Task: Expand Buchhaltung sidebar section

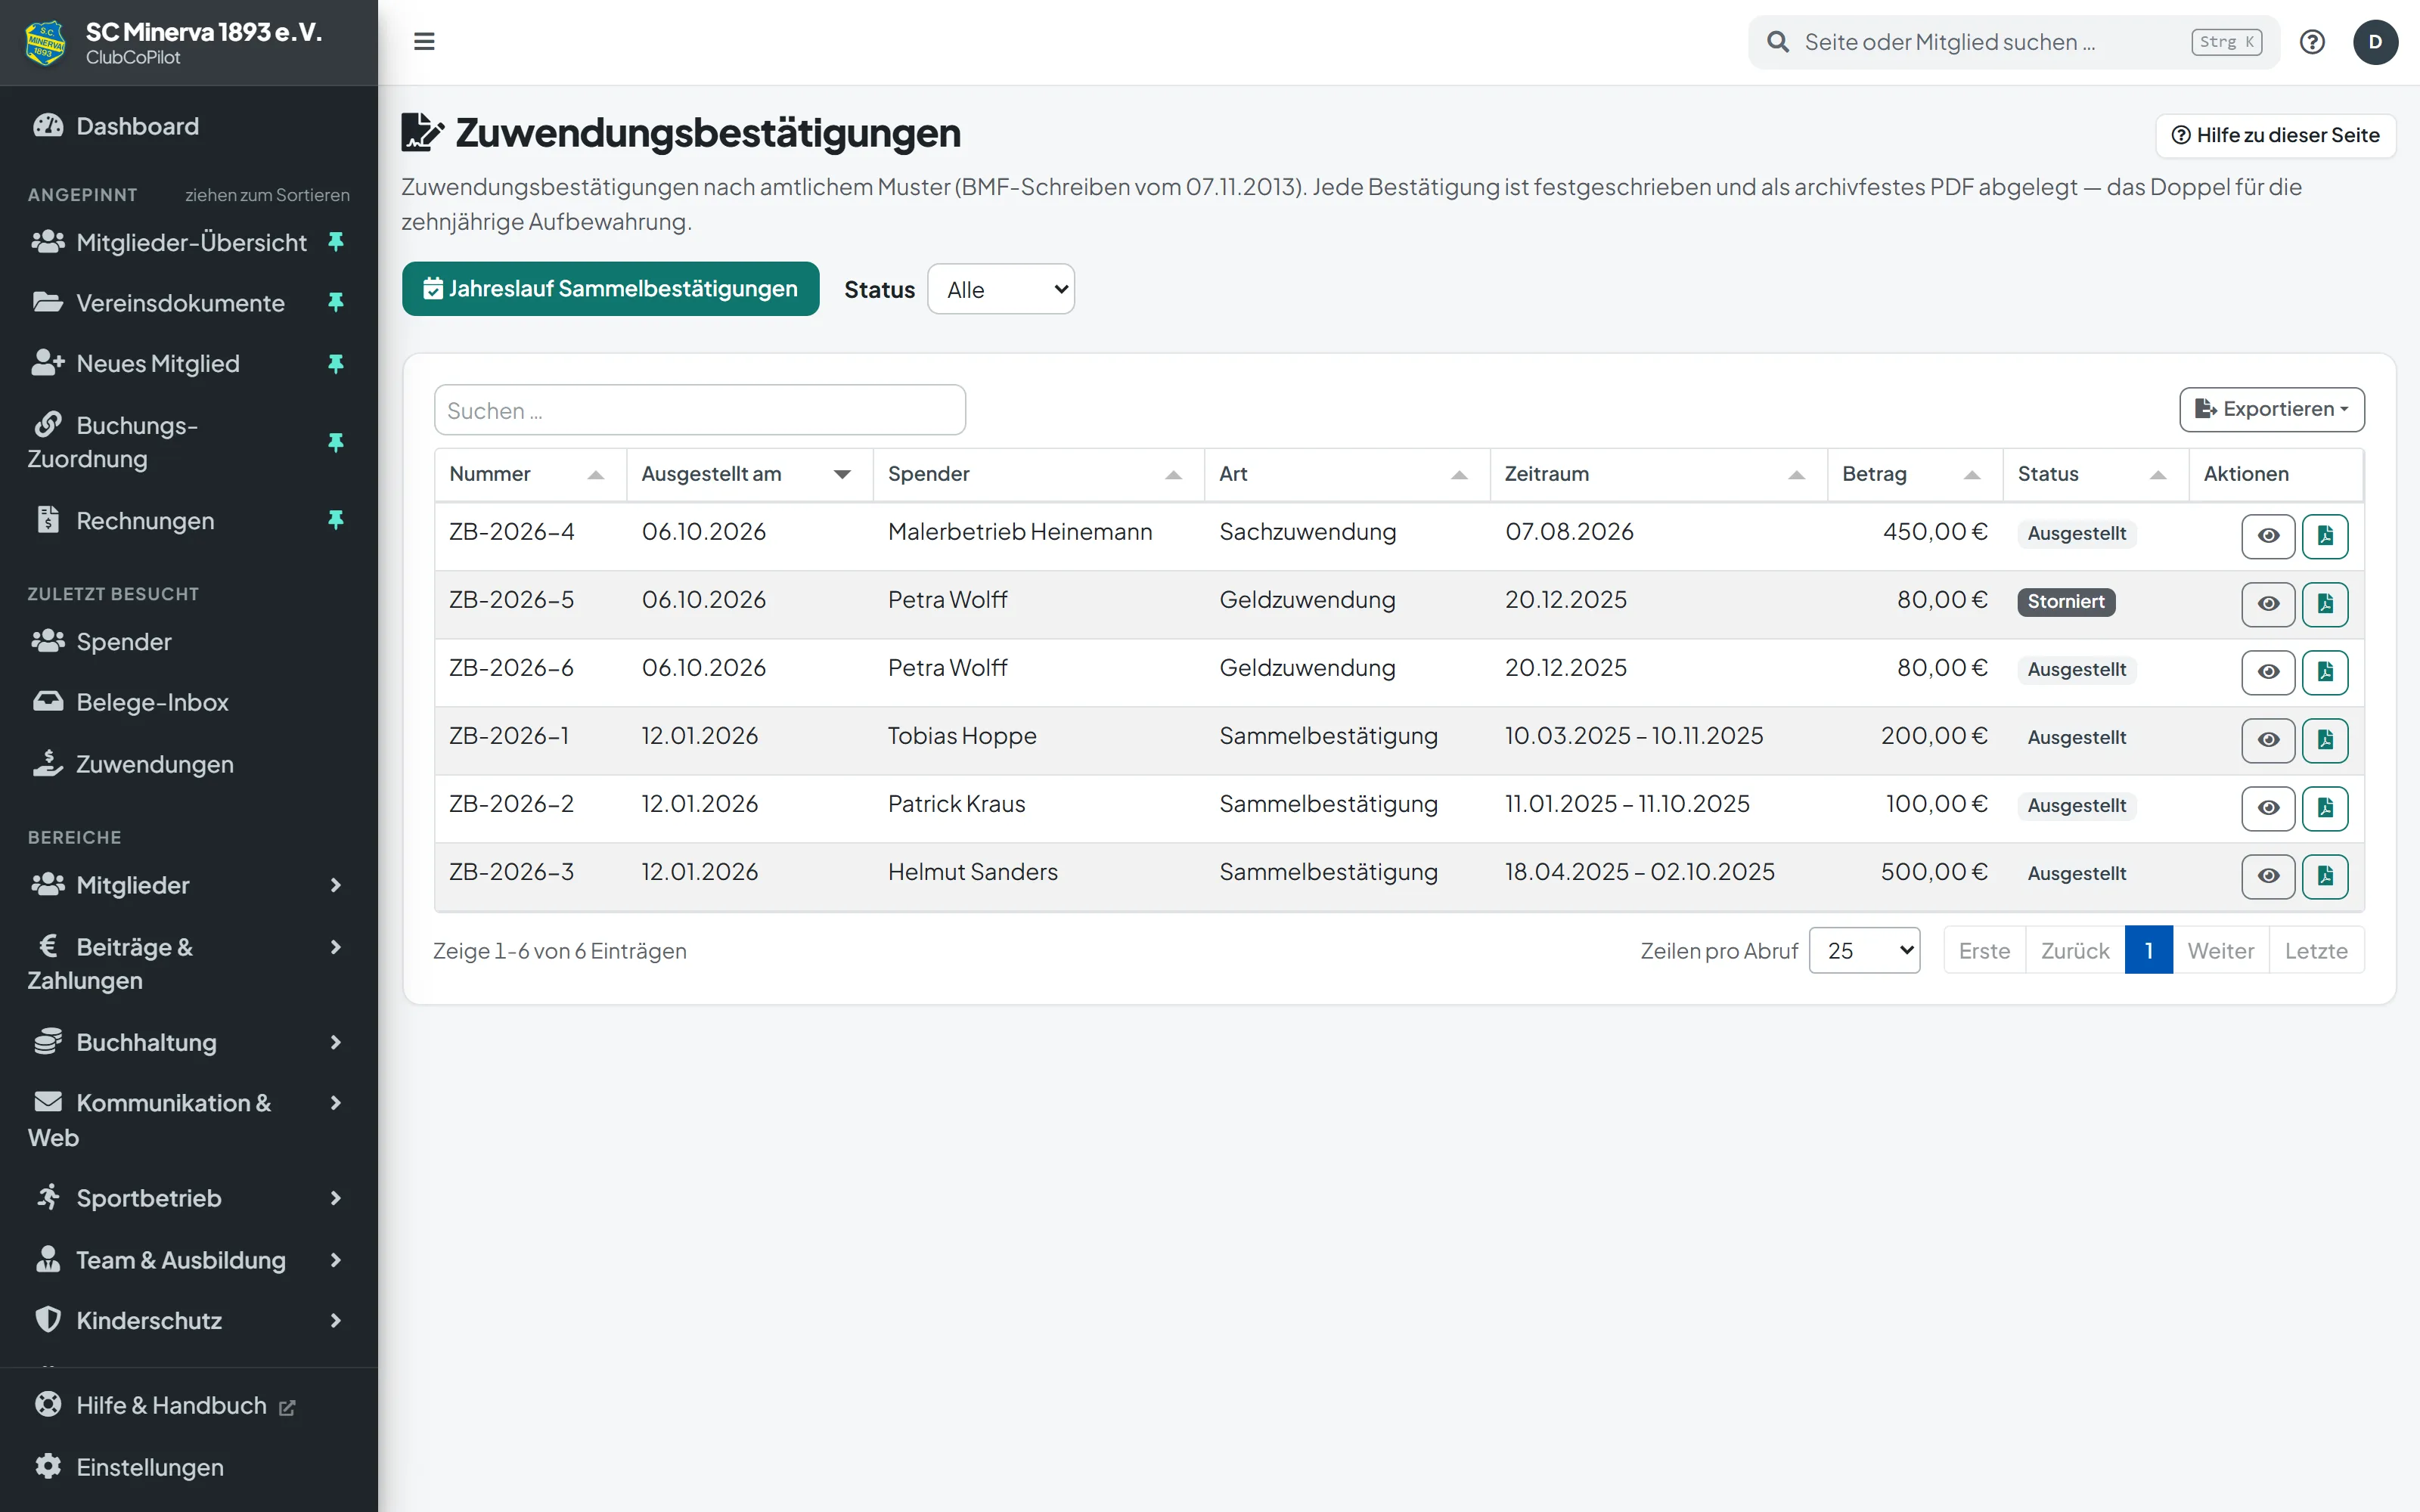Action: (x=189, y=1042)
